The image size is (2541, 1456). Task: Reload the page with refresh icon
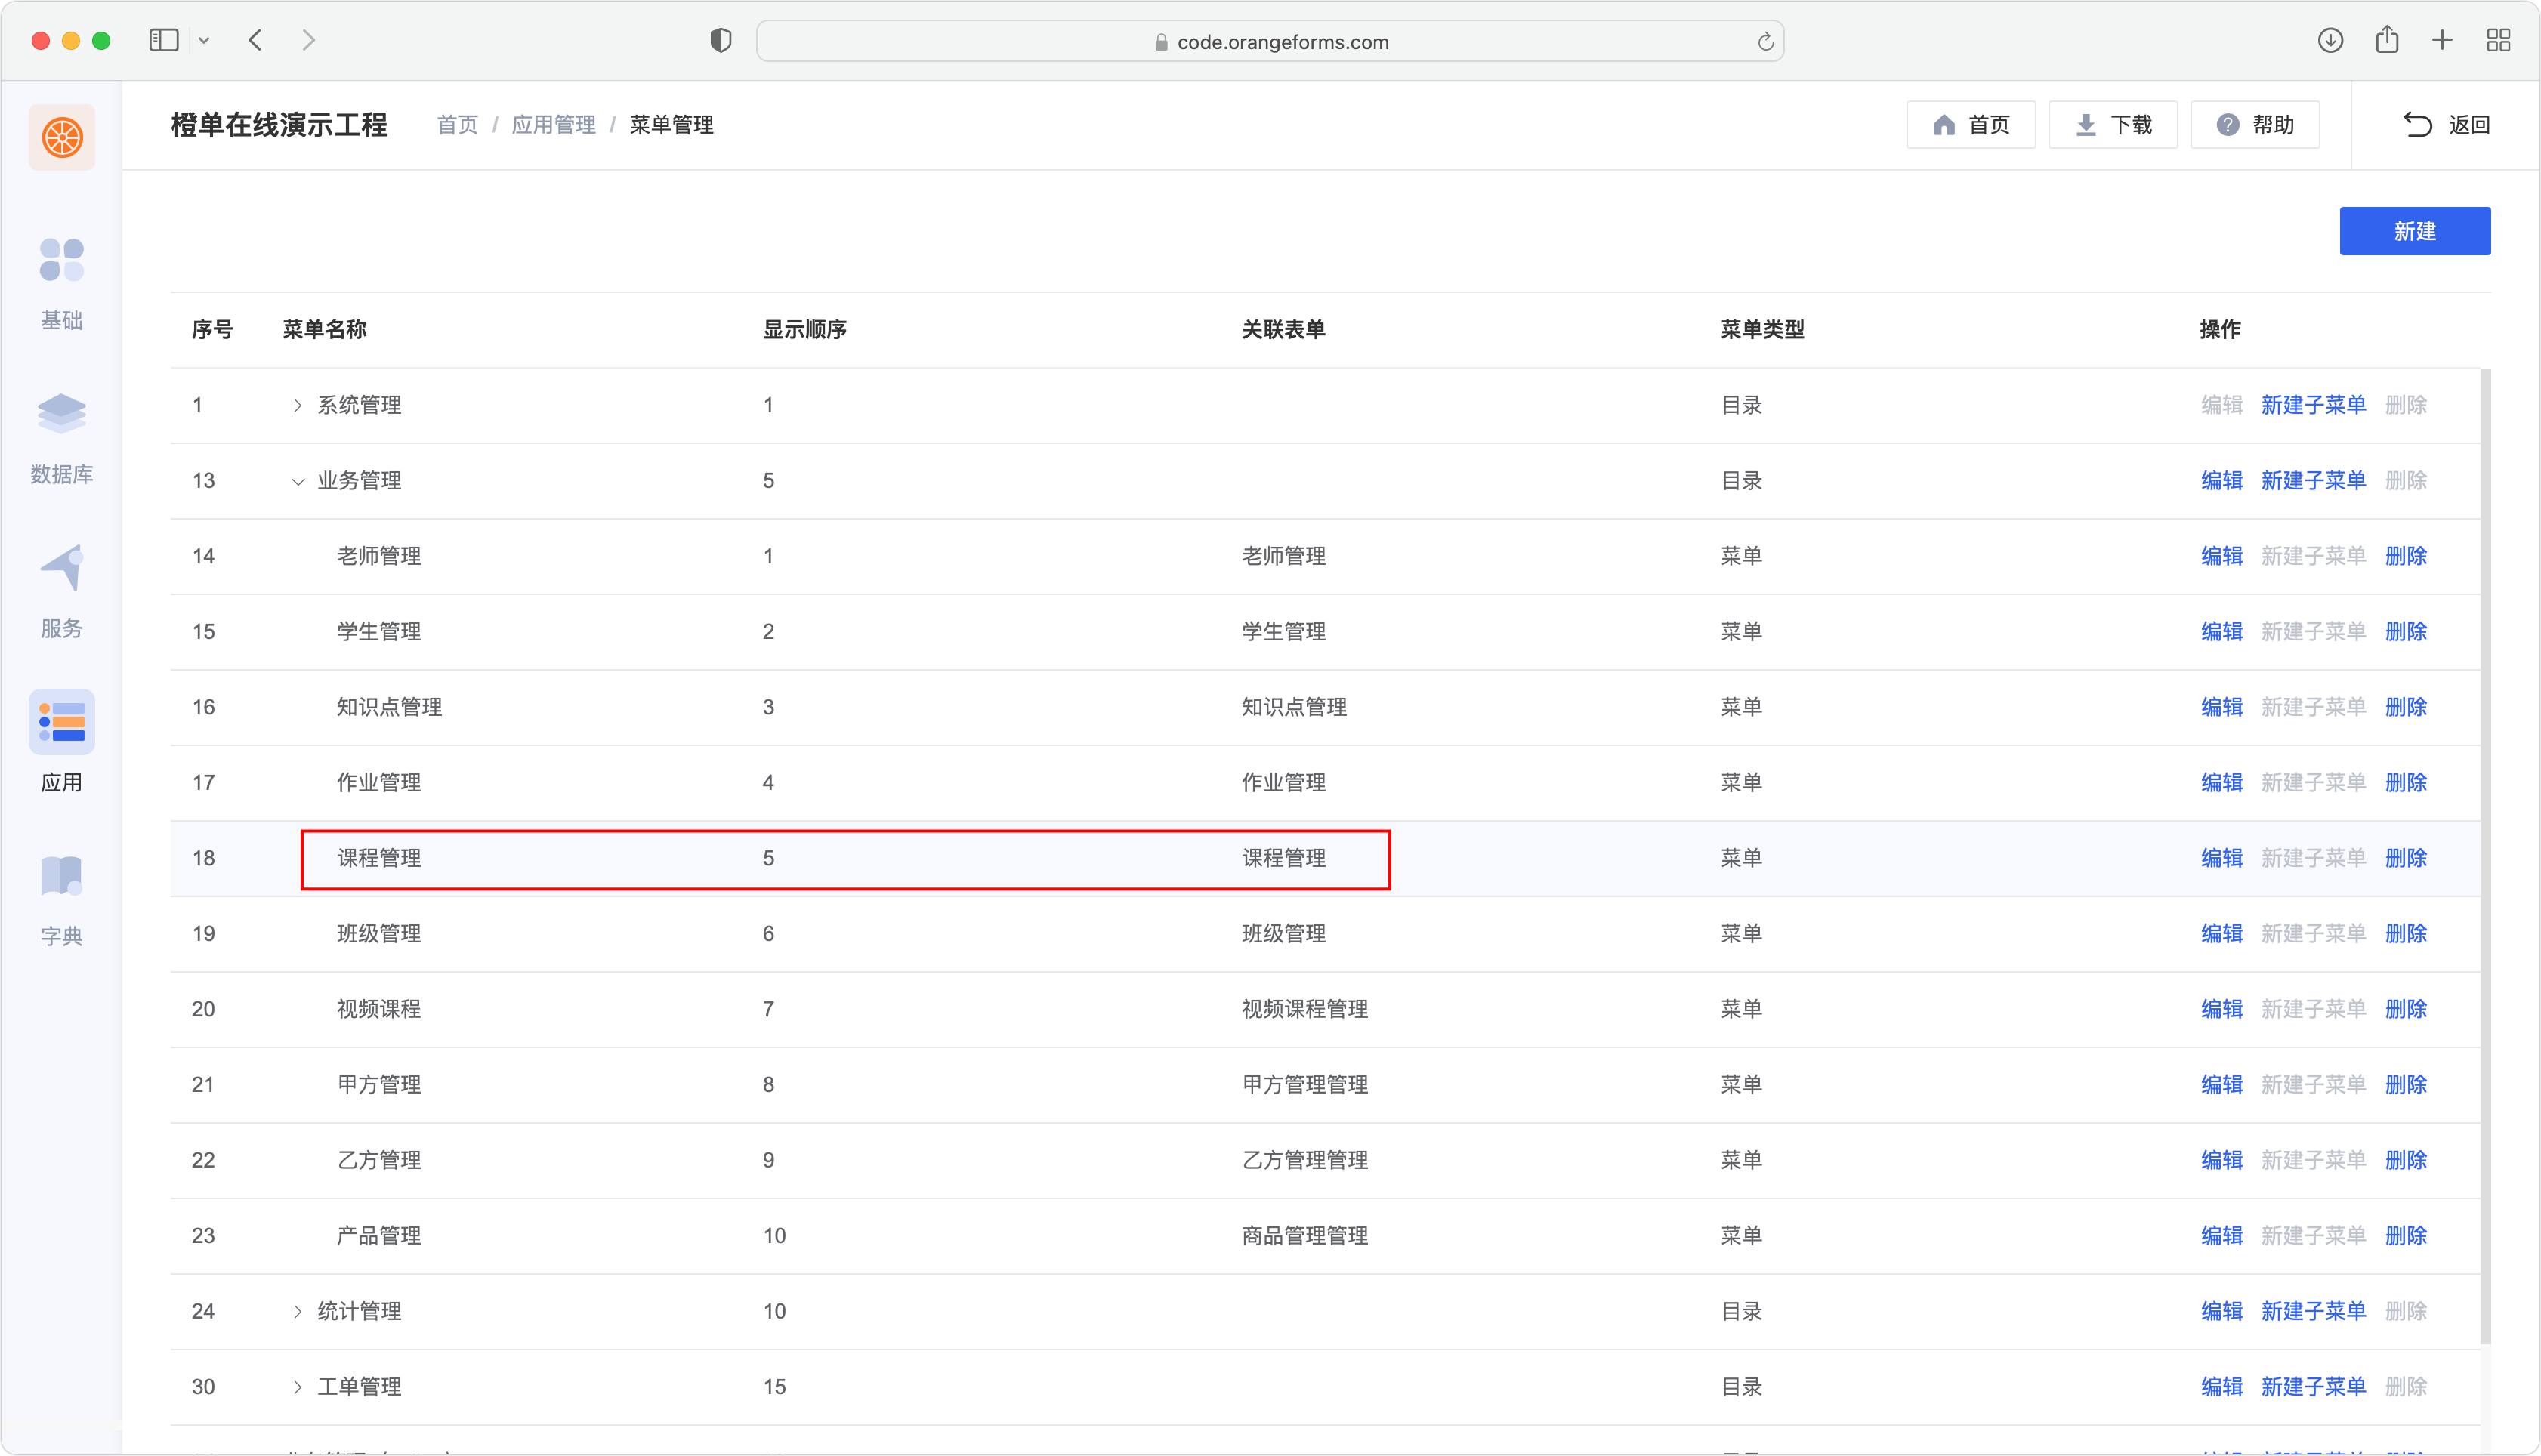pos(1765,41)
